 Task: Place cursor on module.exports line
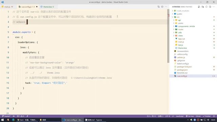coord(24,32)
